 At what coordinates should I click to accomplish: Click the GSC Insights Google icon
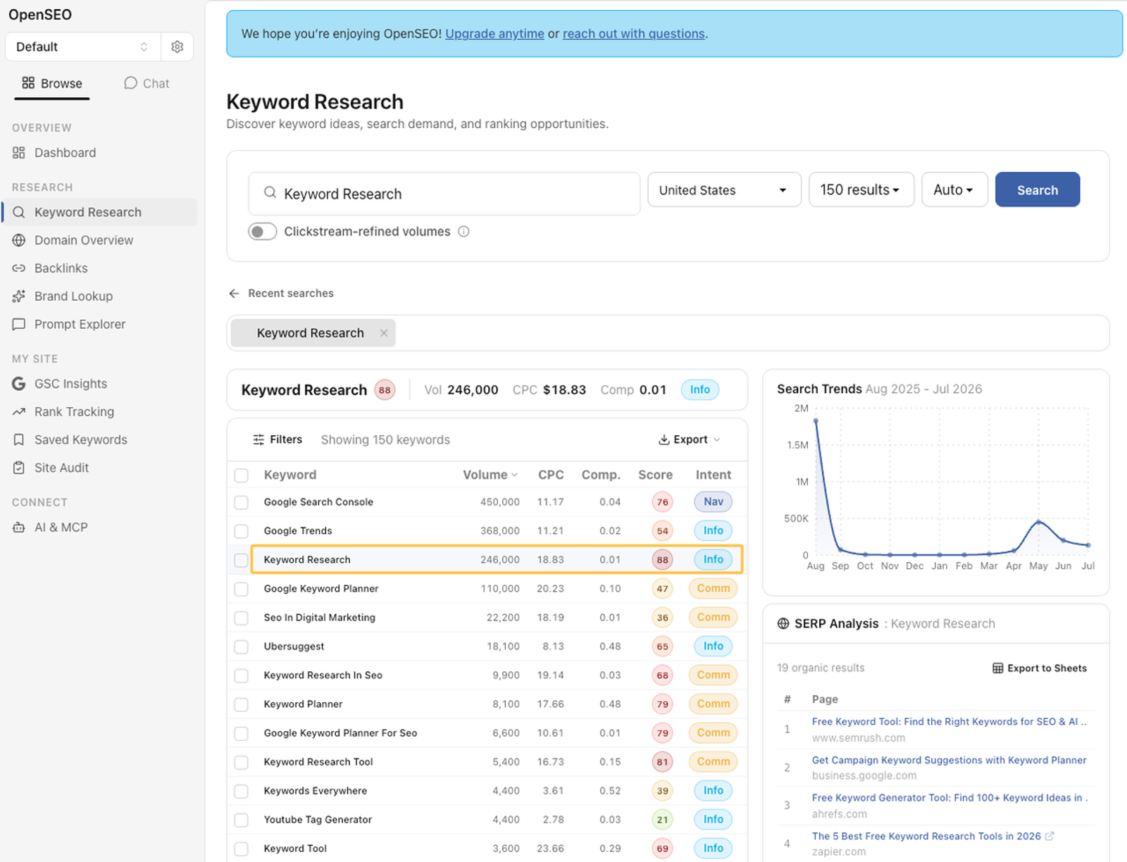click(x=19, y=384)
